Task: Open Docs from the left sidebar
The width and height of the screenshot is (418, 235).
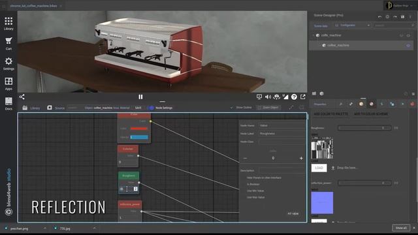Action: (x=8, y=104)
